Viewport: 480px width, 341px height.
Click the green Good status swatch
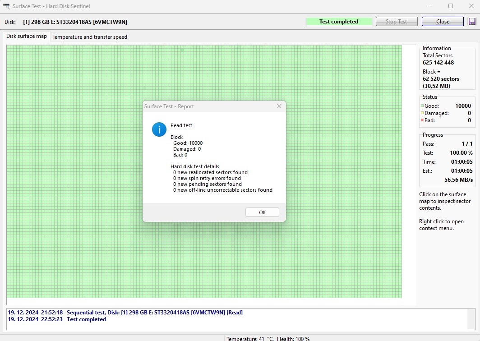[422, 106]
